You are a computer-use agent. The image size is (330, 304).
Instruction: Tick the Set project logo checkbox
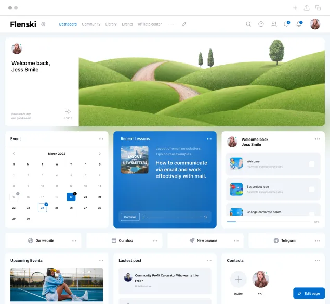[x=312, y=189]
